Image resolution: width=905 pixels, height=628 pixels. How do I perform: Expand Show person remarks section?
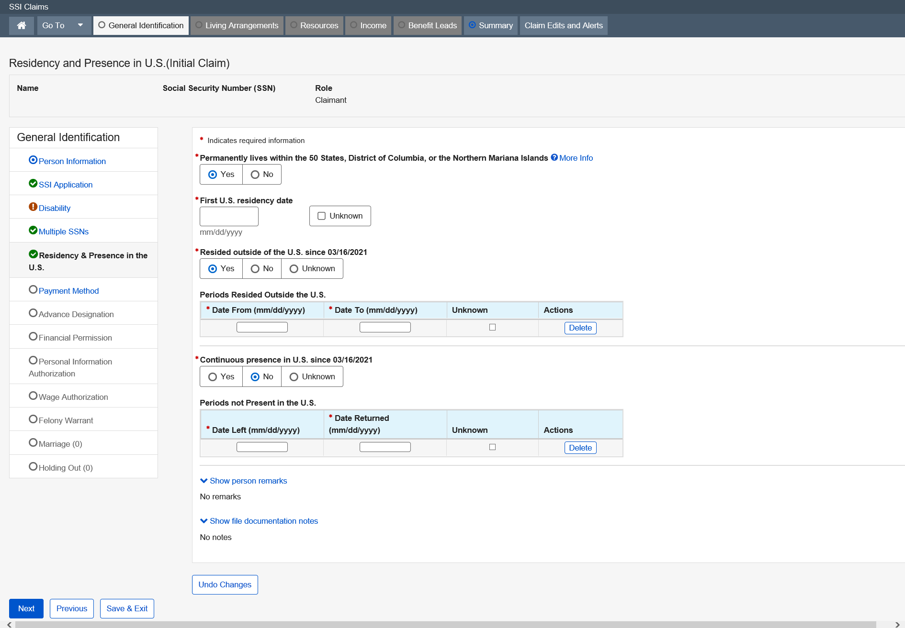243,481
